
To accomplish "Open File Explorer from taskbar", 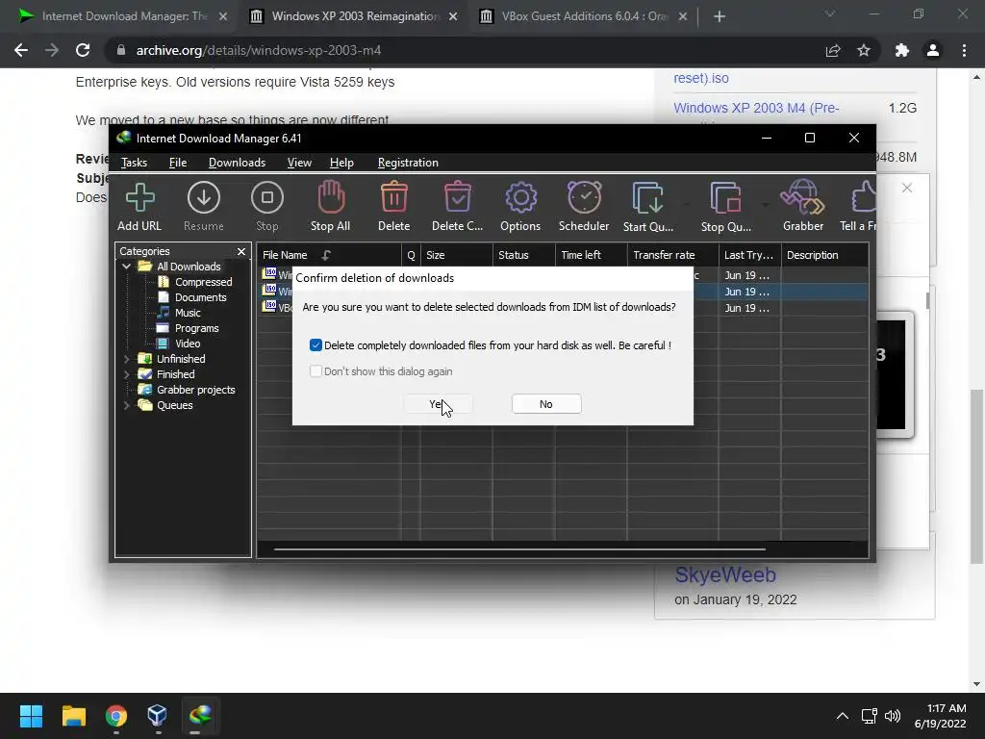I will (73, 715).
